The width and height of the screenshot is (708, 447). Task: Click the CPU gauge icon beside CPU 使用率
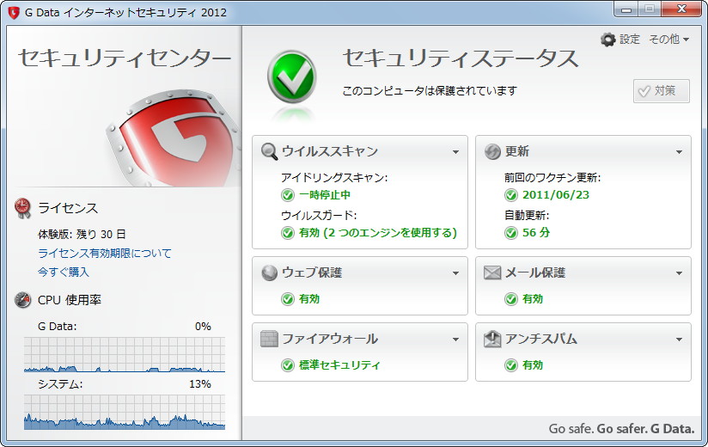(x=22, y=300)
